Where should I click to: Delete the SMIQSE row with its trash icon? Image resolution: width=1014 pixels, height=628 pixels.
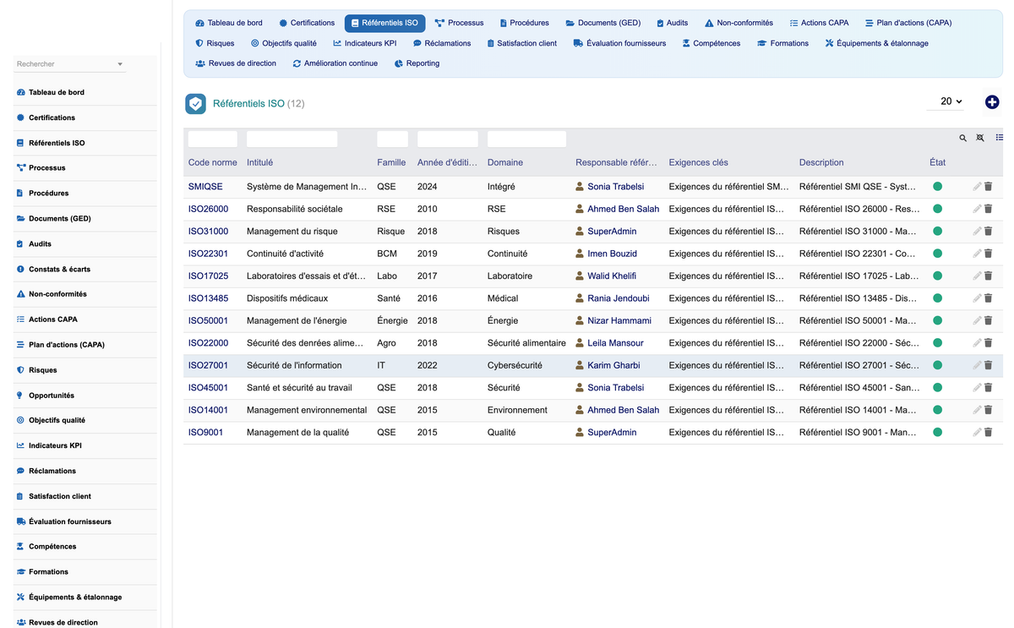(989, 187)
